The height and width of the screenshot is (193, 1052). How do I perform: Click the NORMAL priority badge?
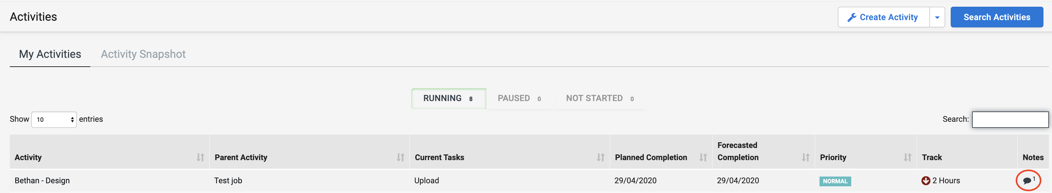coord(835,181)
